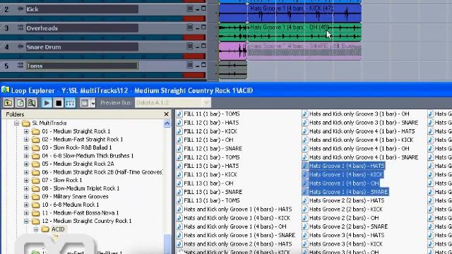Toggle the Auto-Preview button in Loop Explorer
This screenshot has height=254, width=452.
click(x=71, y=103)
